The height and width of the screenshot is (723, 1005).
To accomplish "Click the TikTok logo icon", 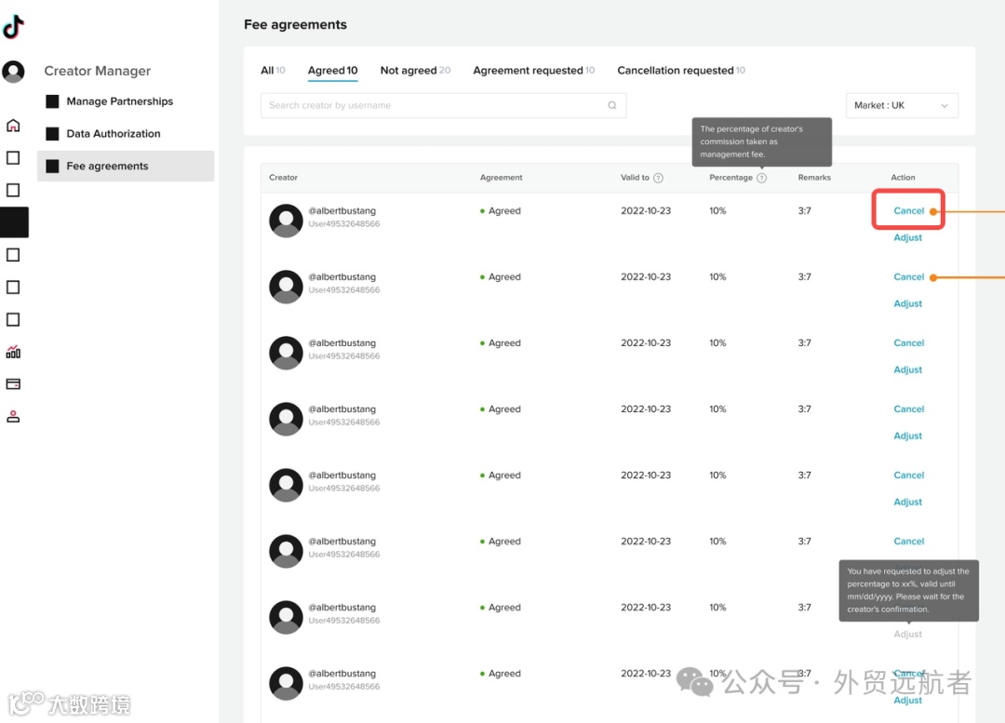I will click(13, 27).
